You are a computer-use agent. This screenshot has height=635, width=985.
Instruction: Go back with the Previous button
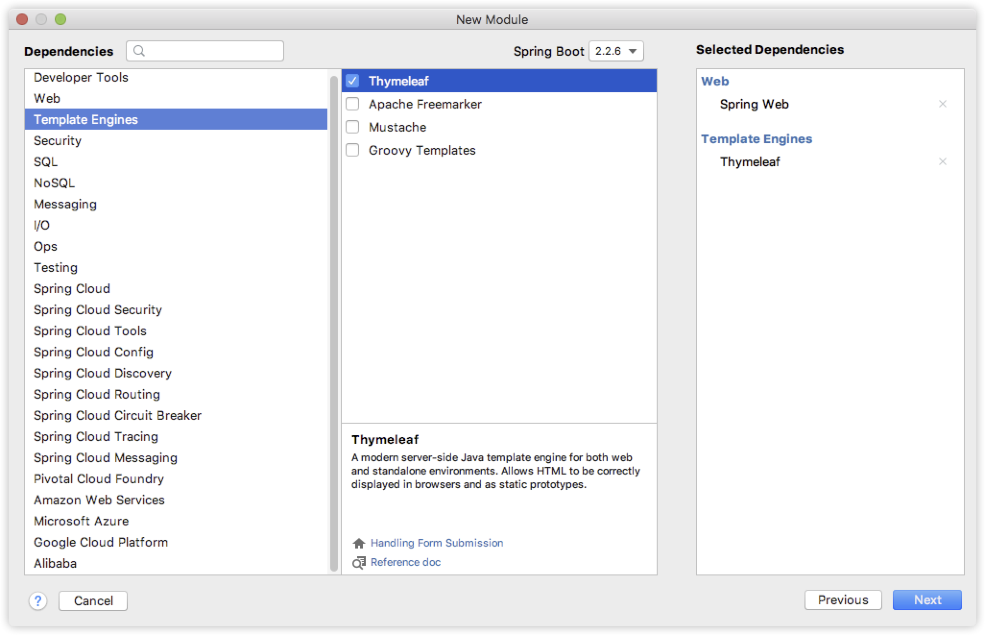[x=842, y=600]
